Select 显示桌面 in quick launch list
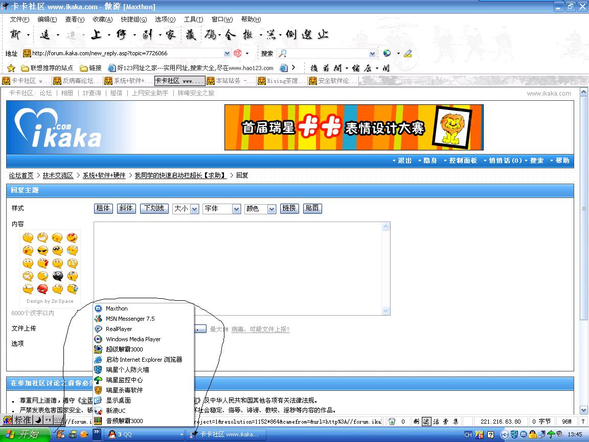589x442 pixels. tap(144, 400)
